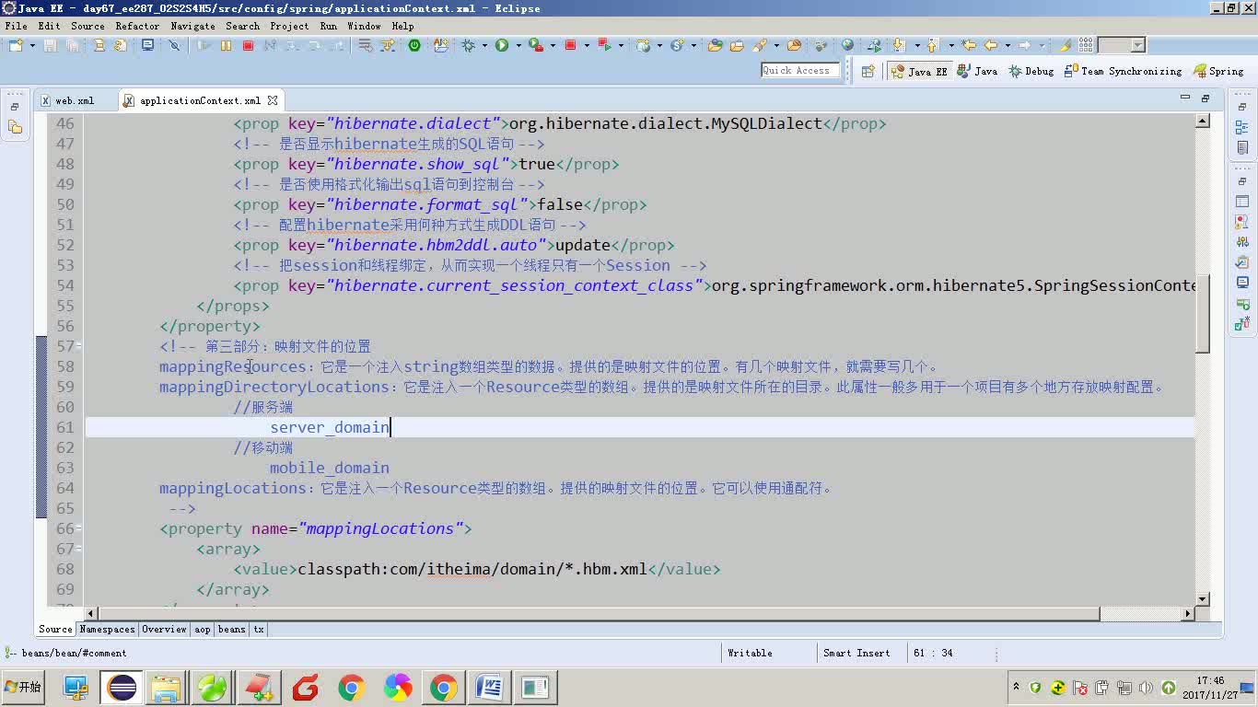Viewport: 1258px width, 707px height.
Task: Open the Search tool dropdown arrow
Action: (776, 45)
